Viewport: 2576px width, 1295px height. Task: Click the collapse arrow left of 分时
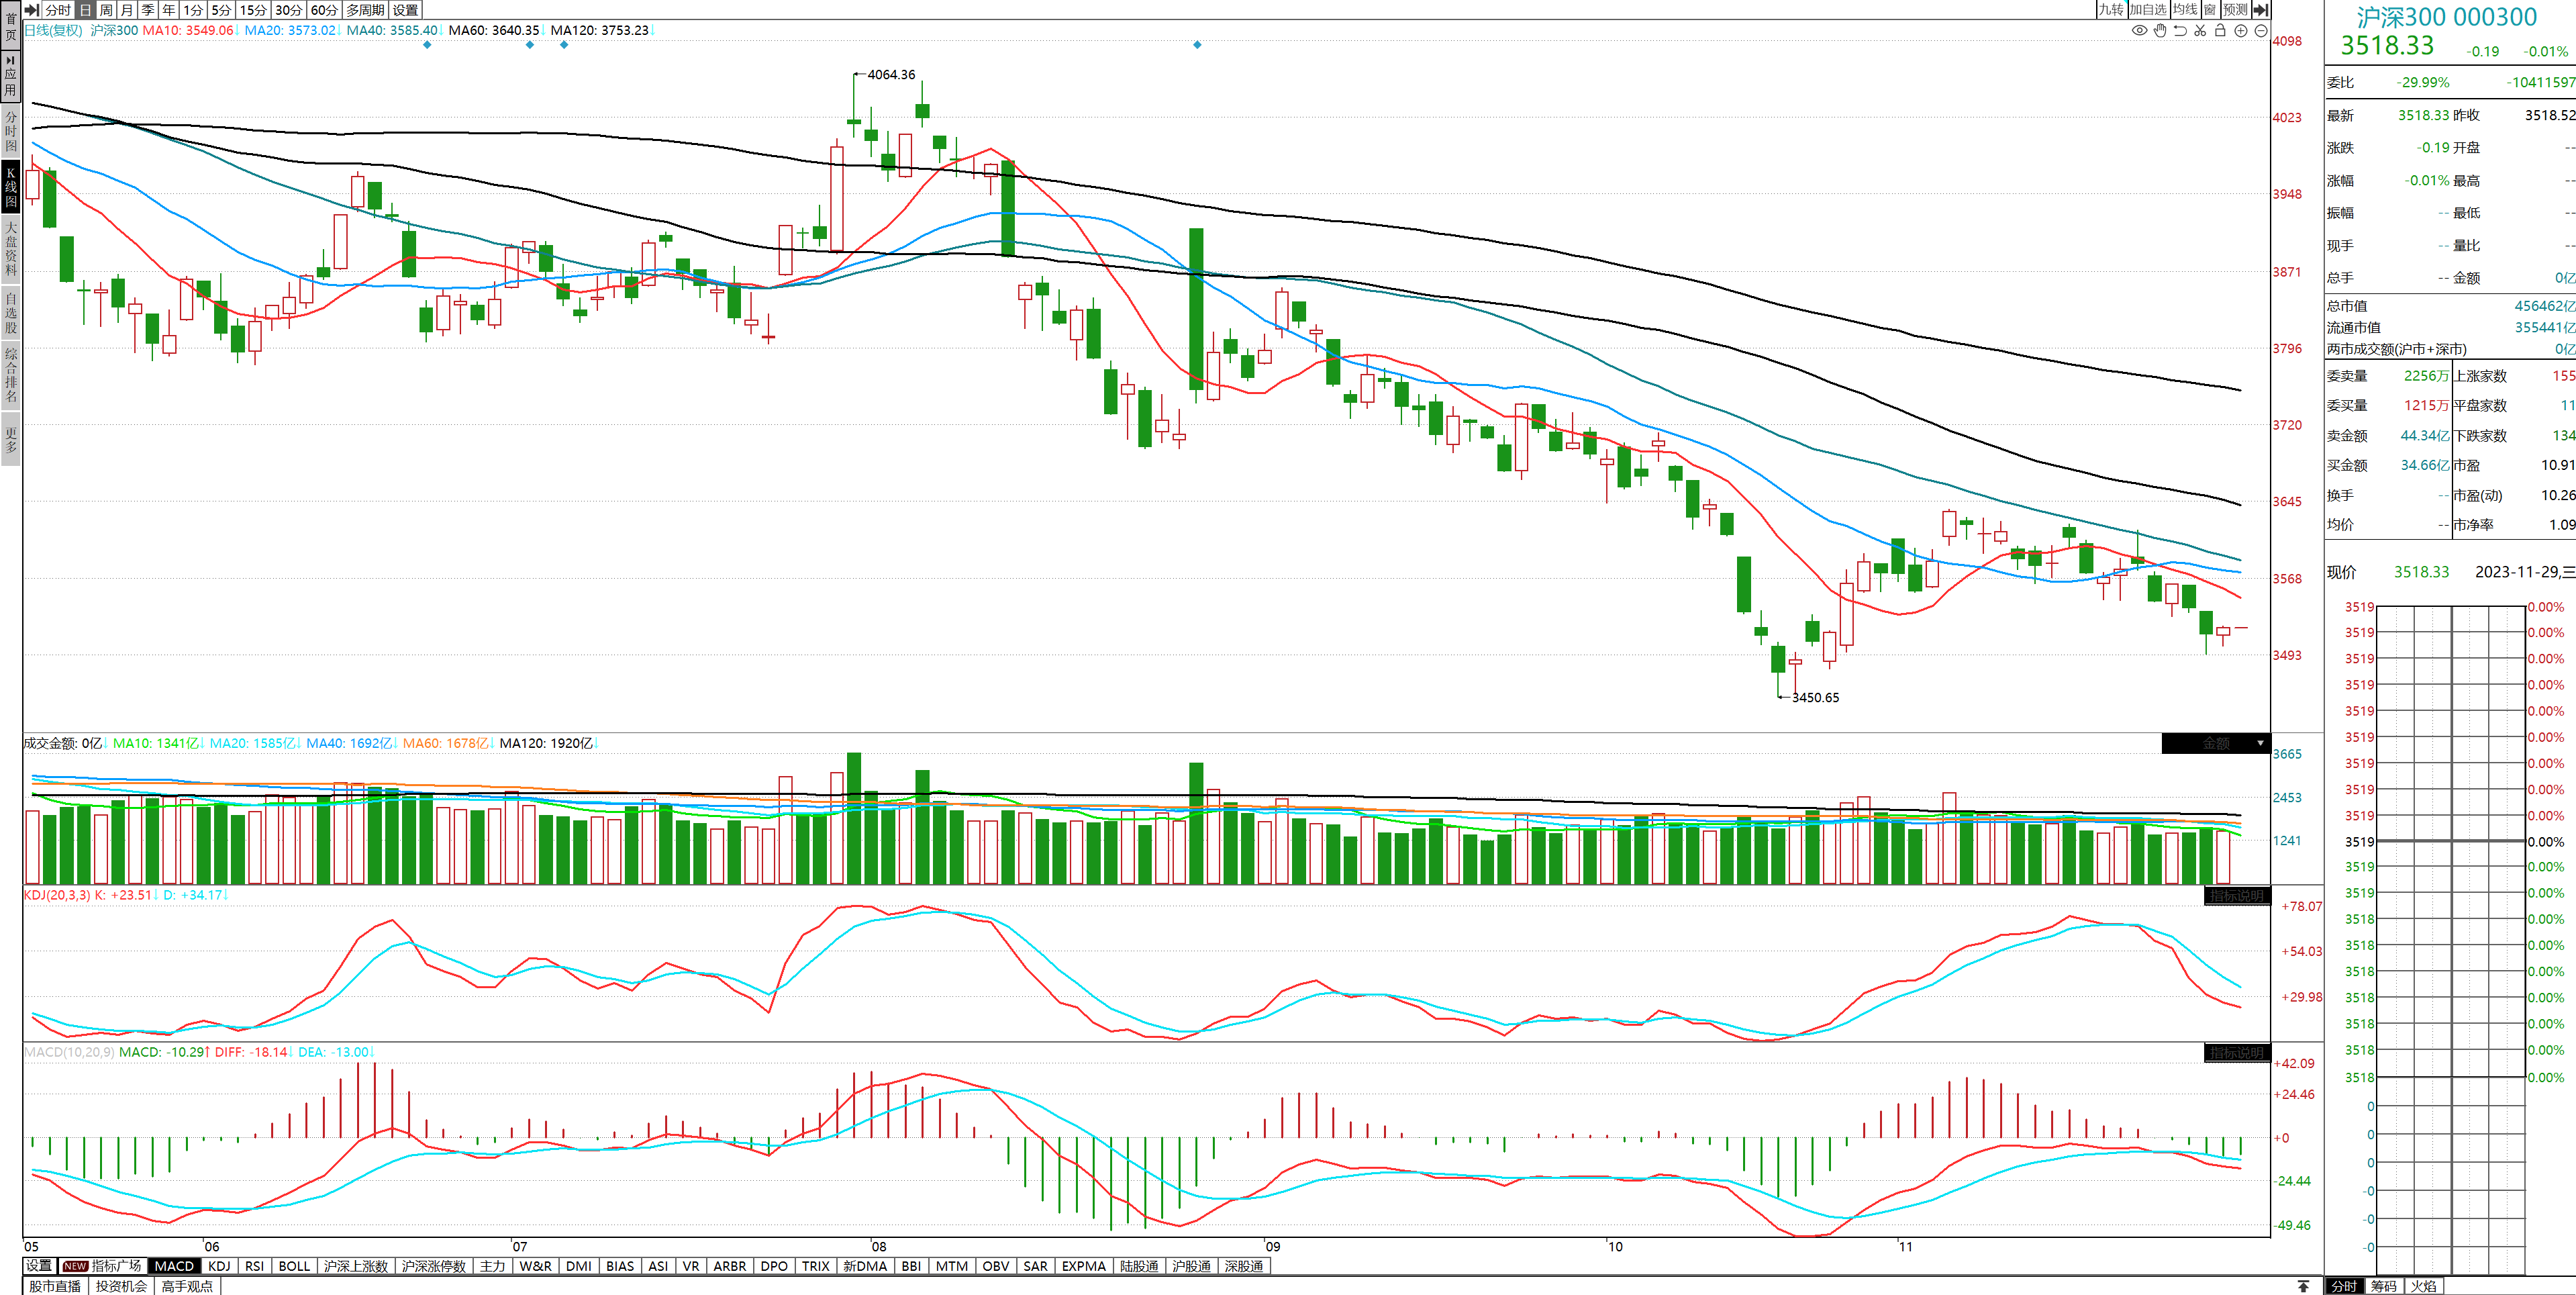[x=31, y=10]
